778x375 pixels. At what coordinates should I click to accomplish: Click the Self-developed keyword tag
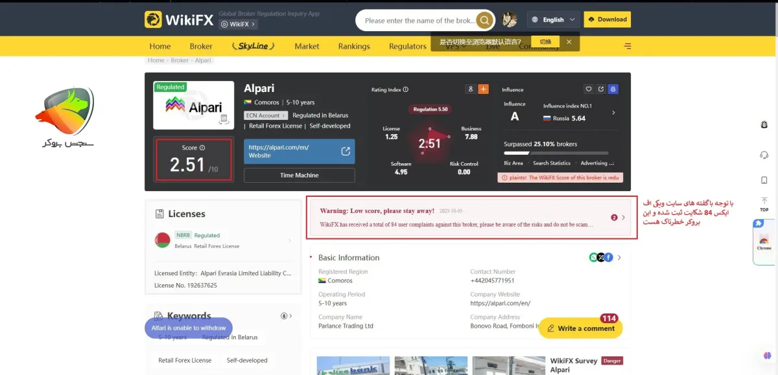[247, 360]
